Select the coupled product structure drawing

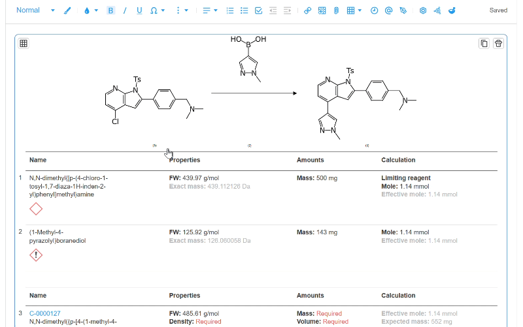click(x=367, y=103)
